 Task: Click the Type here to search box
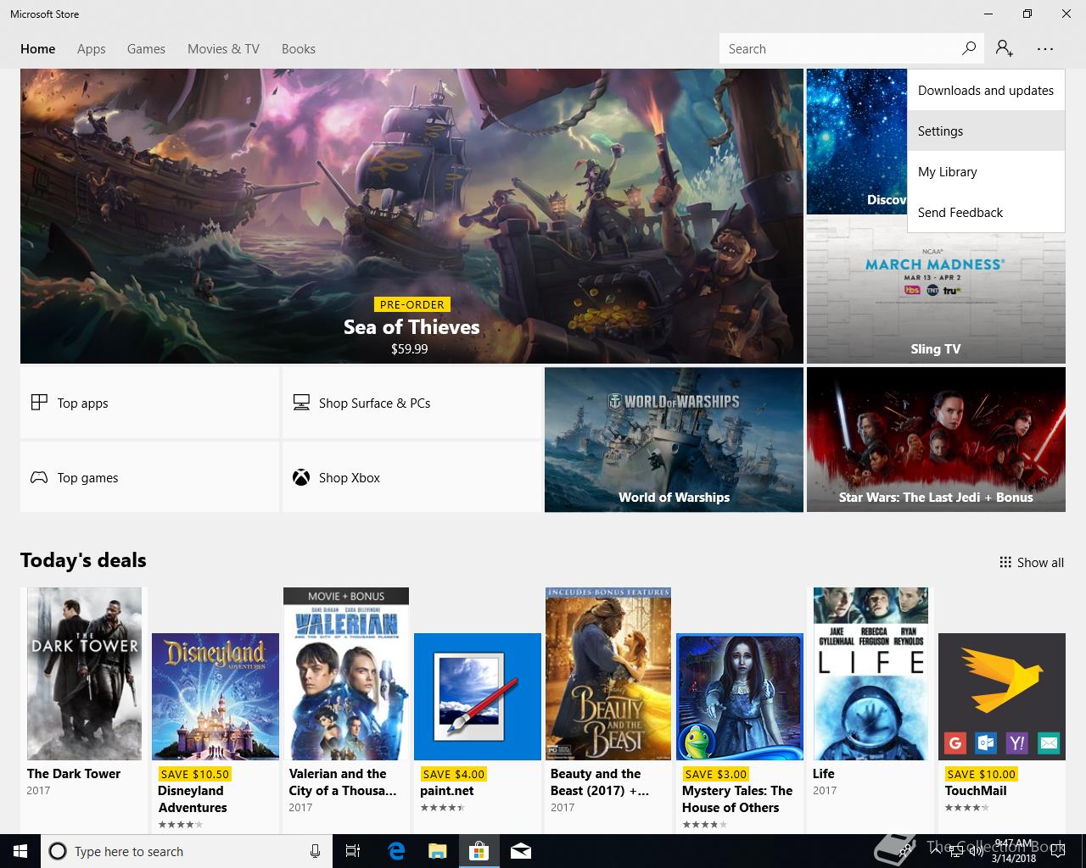coord(185,851)
